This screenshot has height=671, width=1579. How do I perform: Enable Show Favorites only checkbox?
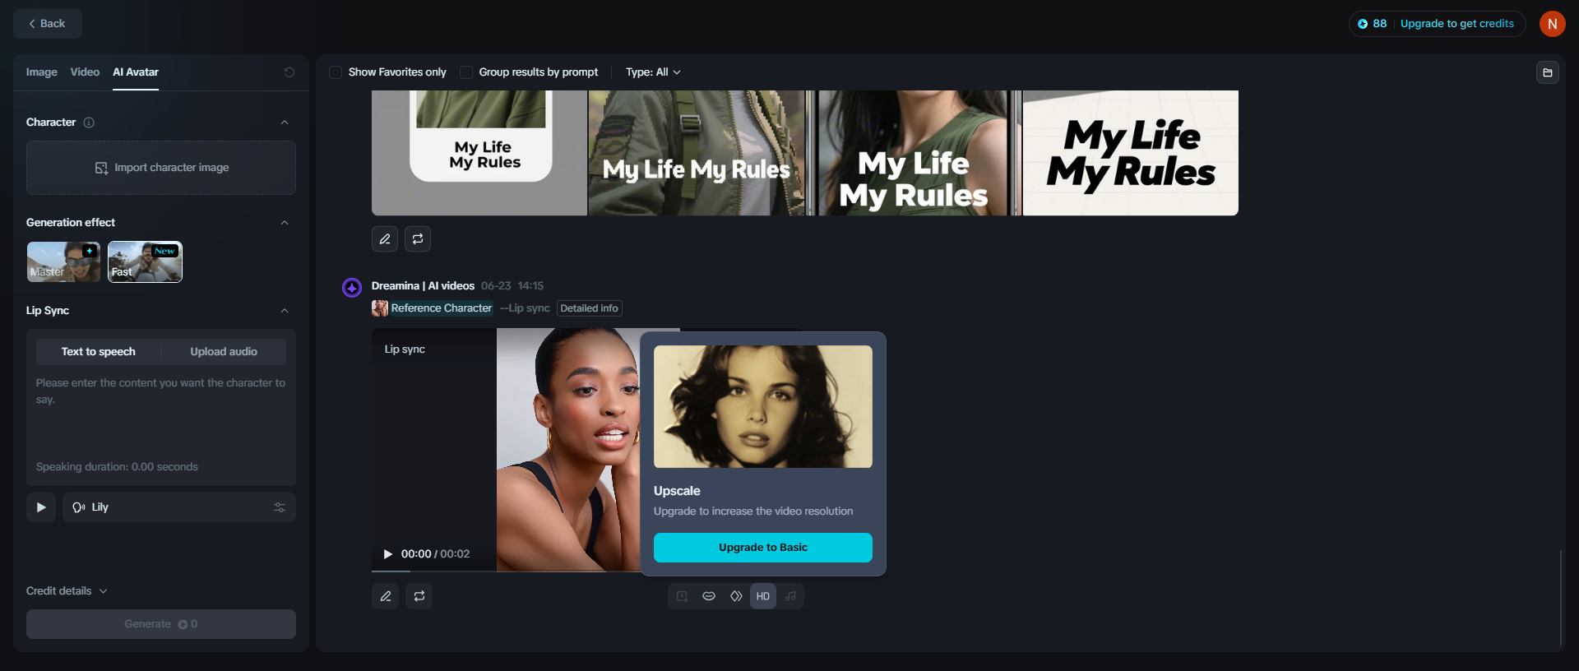tap(336, 72)
